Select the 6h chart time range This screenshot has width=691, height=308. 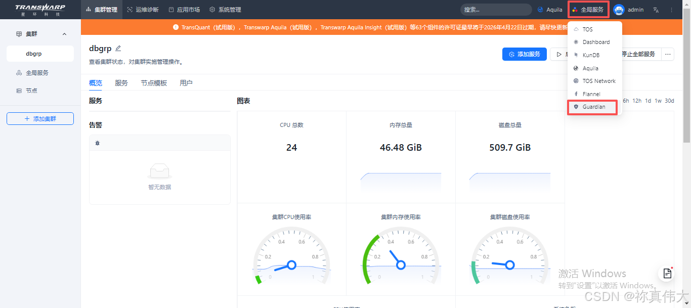pos(626,101)
